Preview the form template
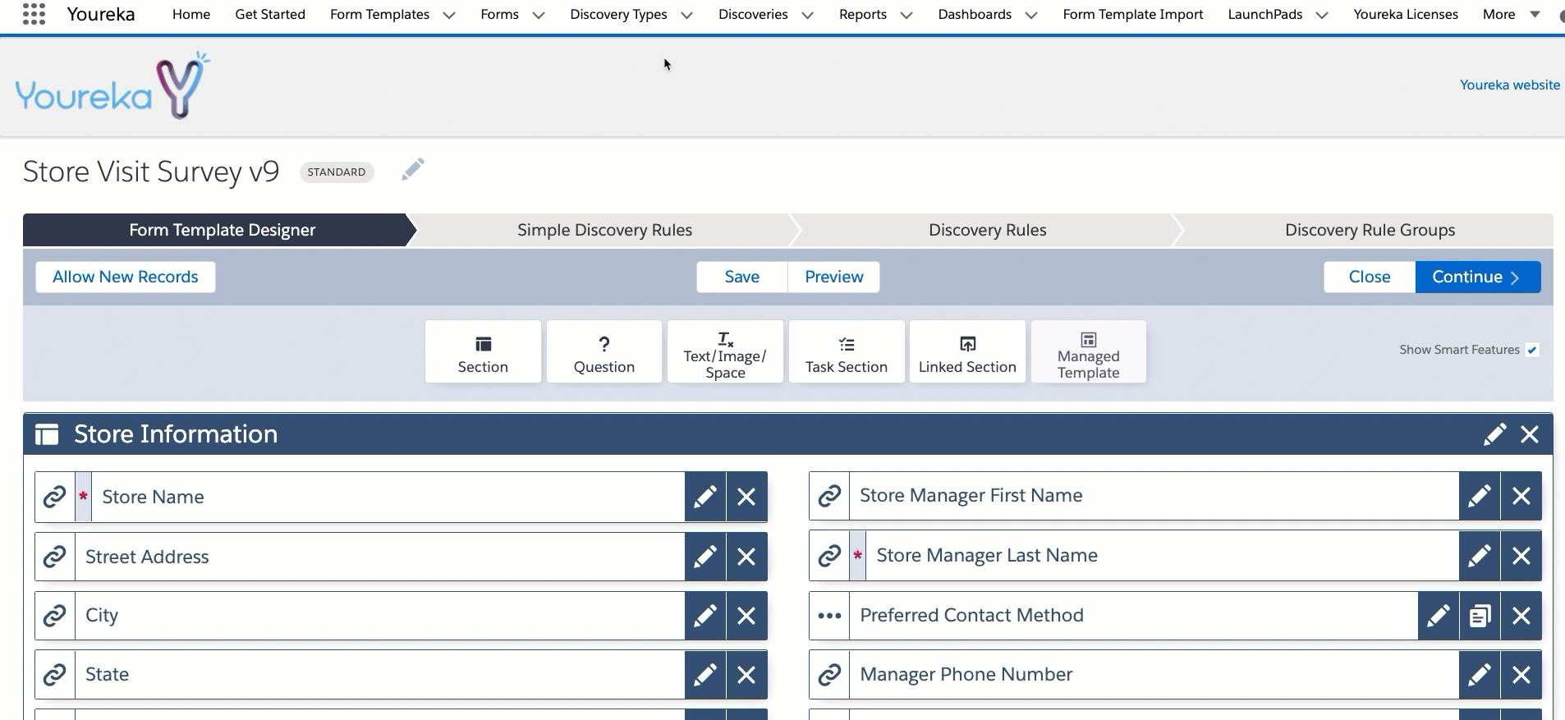This screenshot has height=720, width=1565. (834, 277)
